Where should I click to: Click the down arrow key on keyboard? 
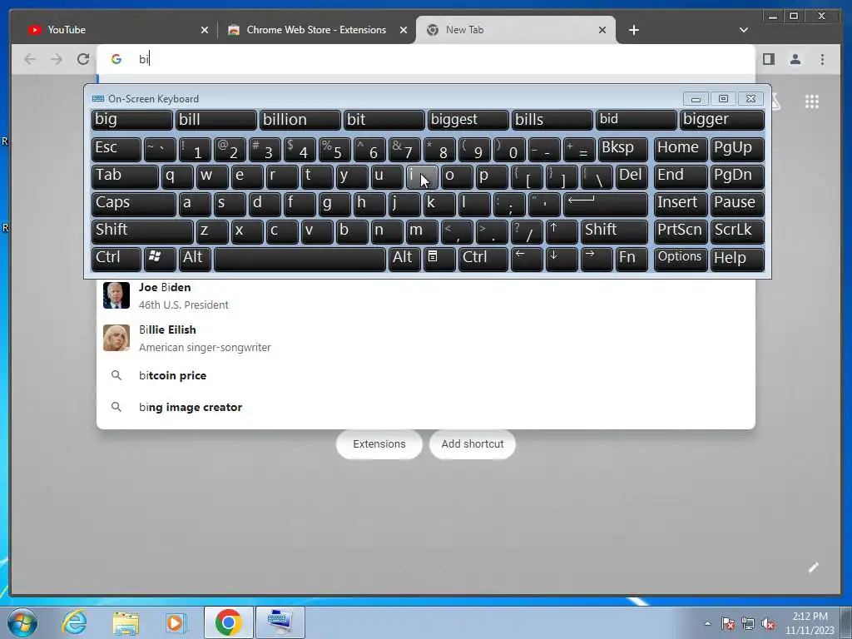click(x=562, y=260)
